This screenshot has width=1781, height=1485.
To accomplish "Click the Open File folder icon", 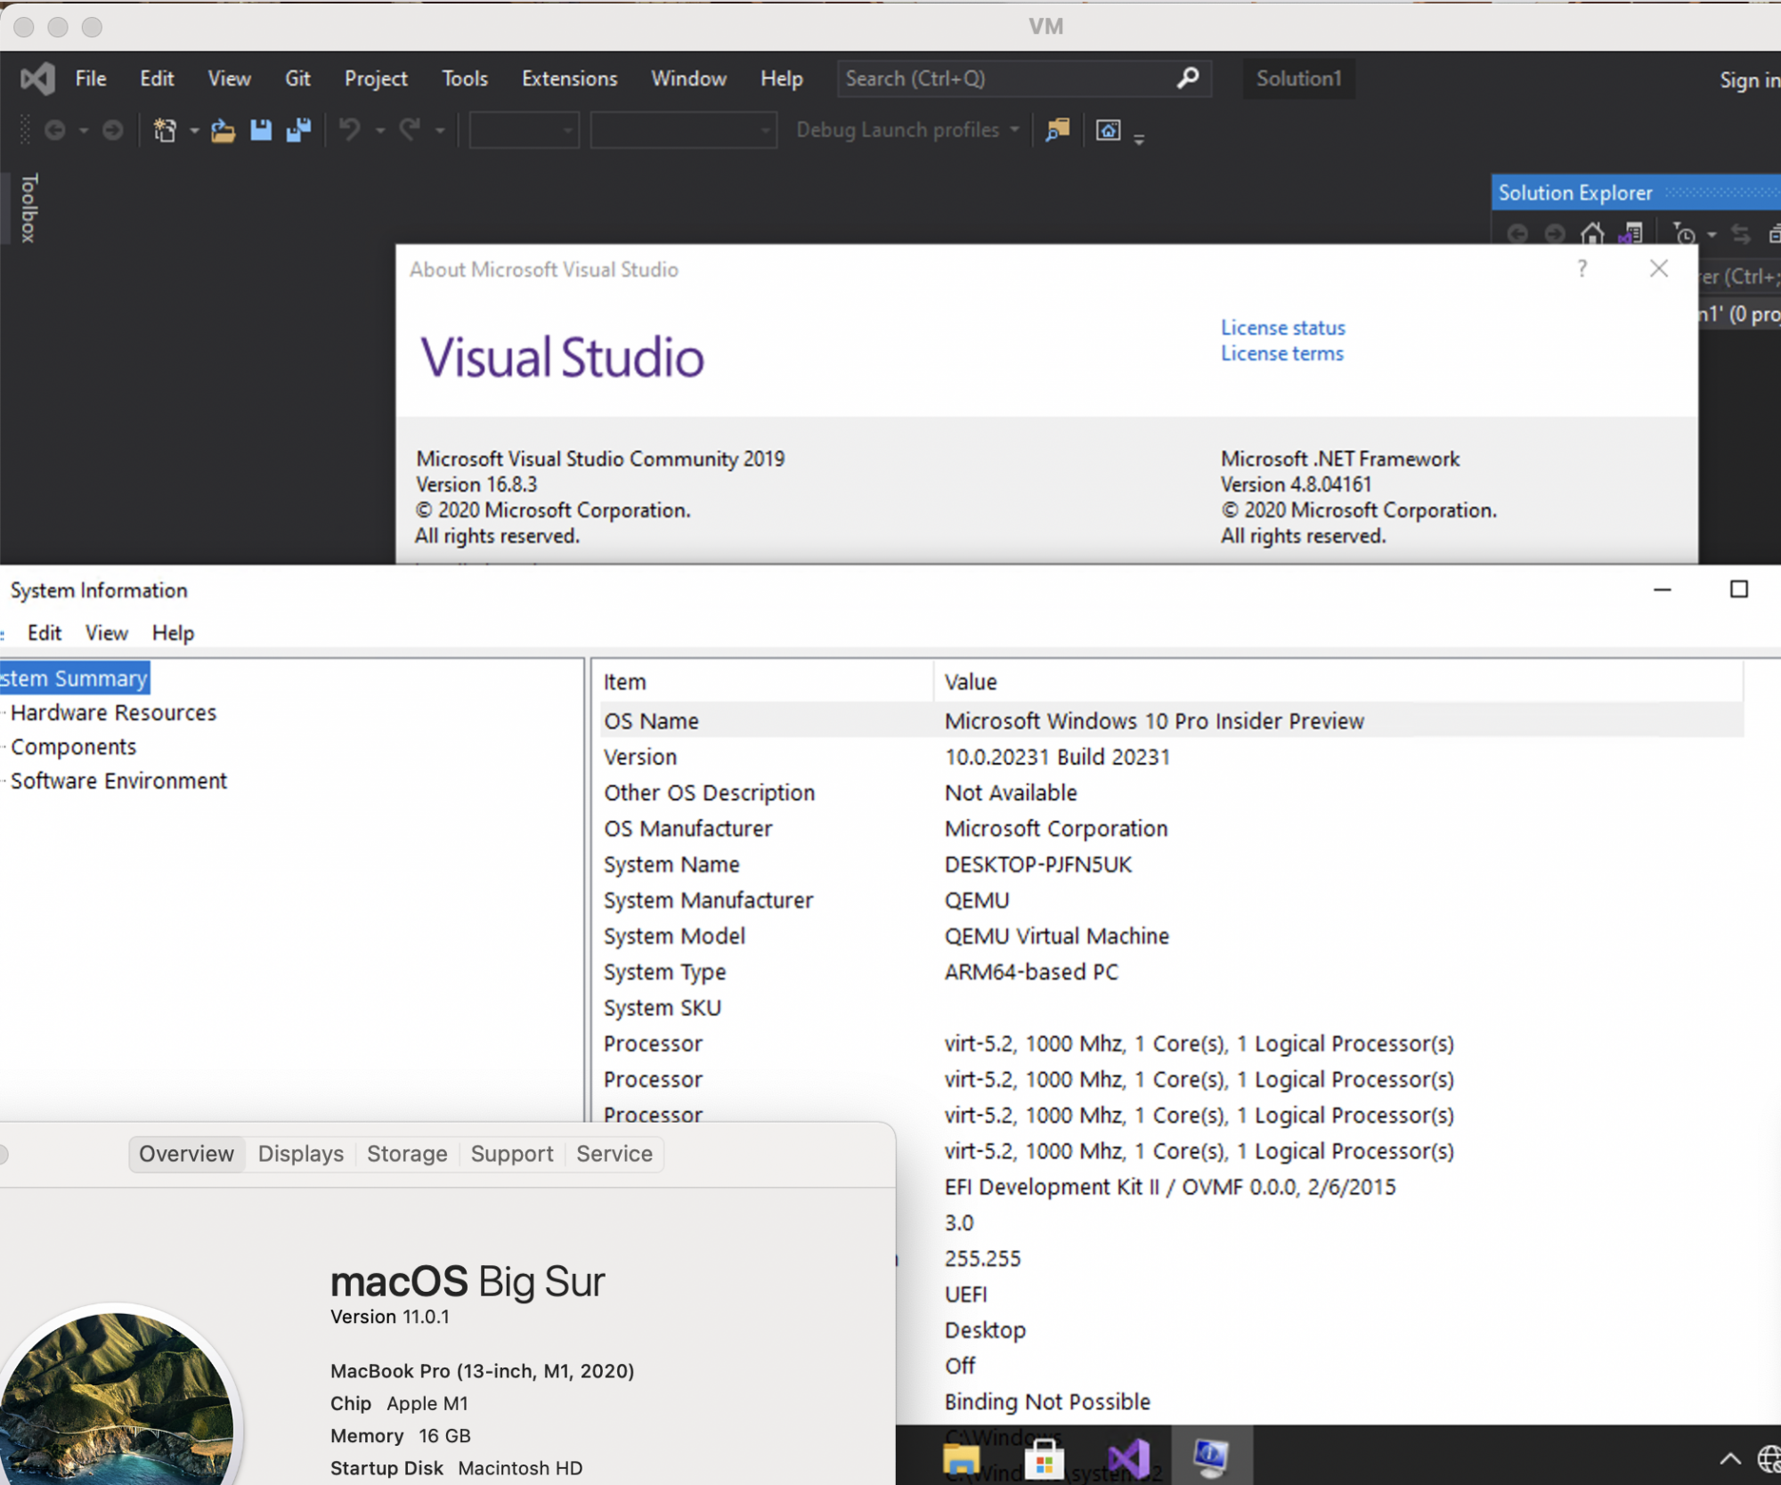I will coord(223,131).
